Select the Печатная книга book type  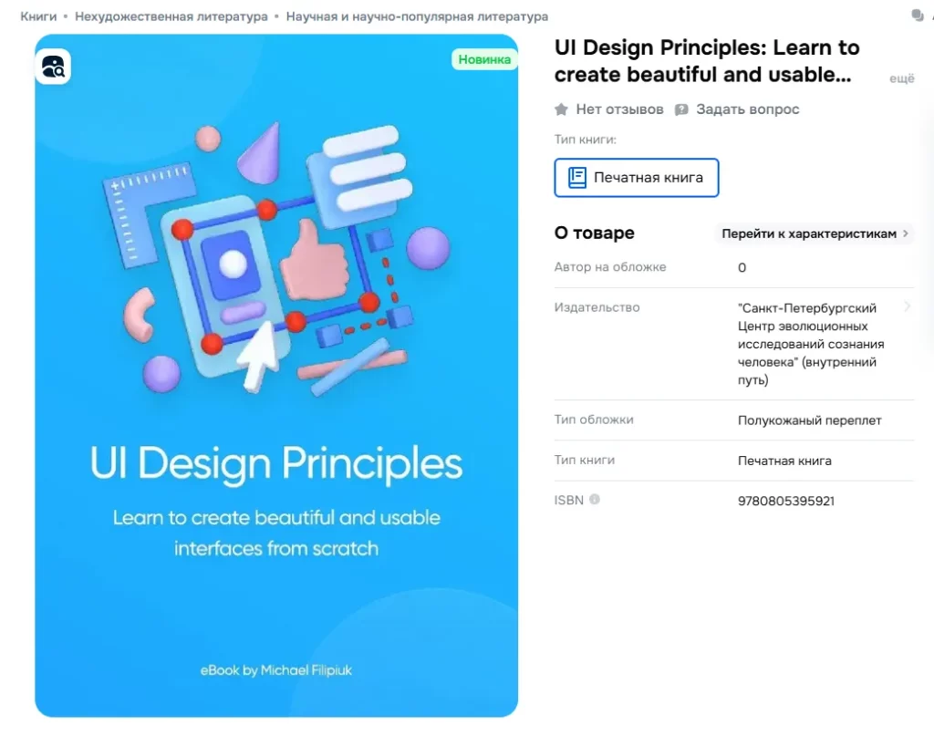(636, 178)
